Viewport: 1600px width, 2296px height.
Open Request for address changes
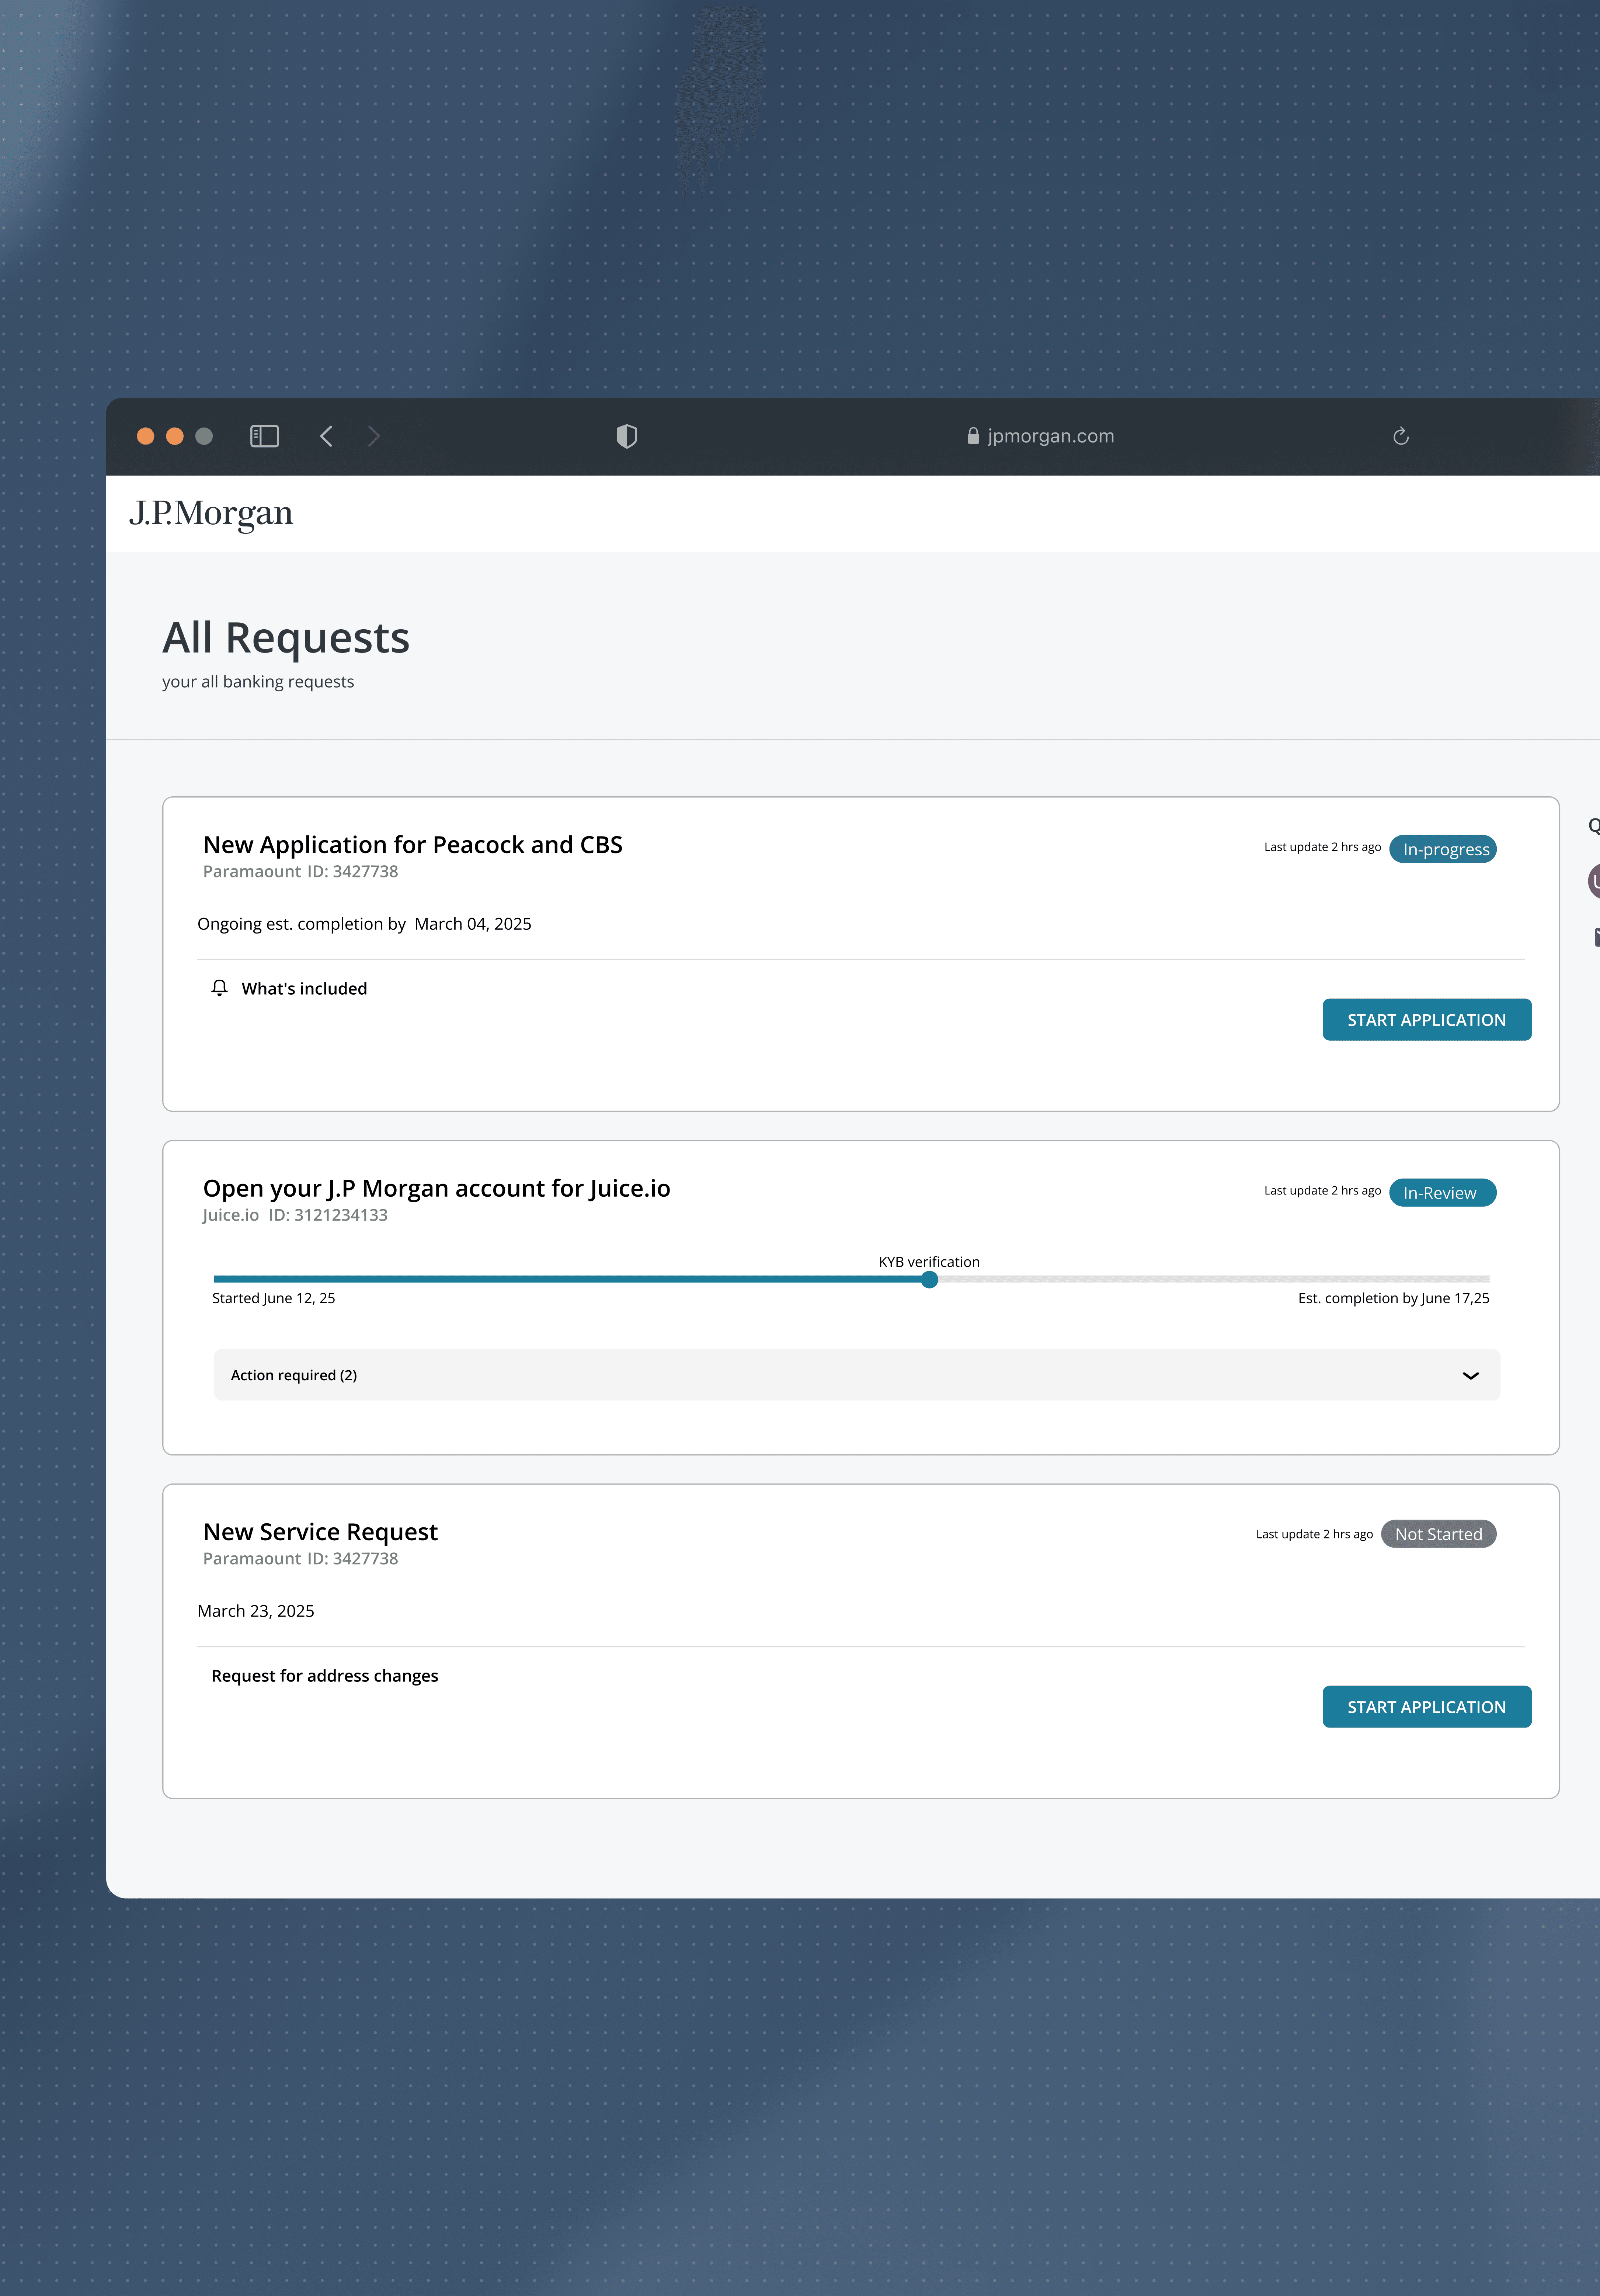click(325, 1675)
